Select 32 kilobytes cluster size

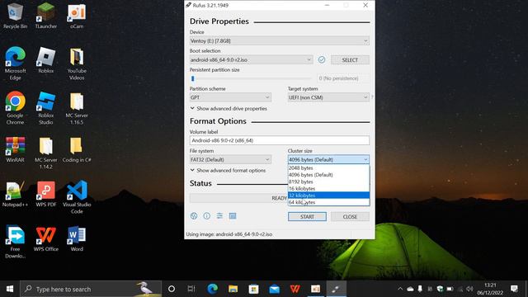tap(328, 196)
